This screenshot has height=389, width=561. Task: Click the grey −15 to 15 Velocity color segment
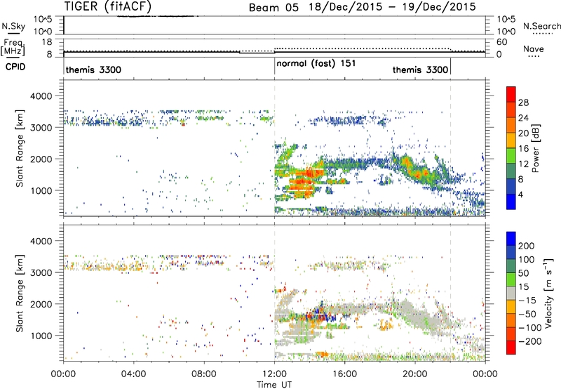[x=511, y=293]
